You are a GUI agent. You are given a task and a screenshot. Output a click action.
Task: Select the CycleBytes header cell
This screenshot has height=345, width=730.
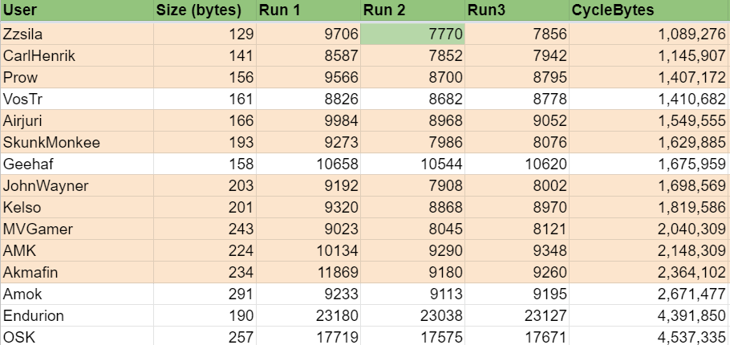(x=648, y=11)
